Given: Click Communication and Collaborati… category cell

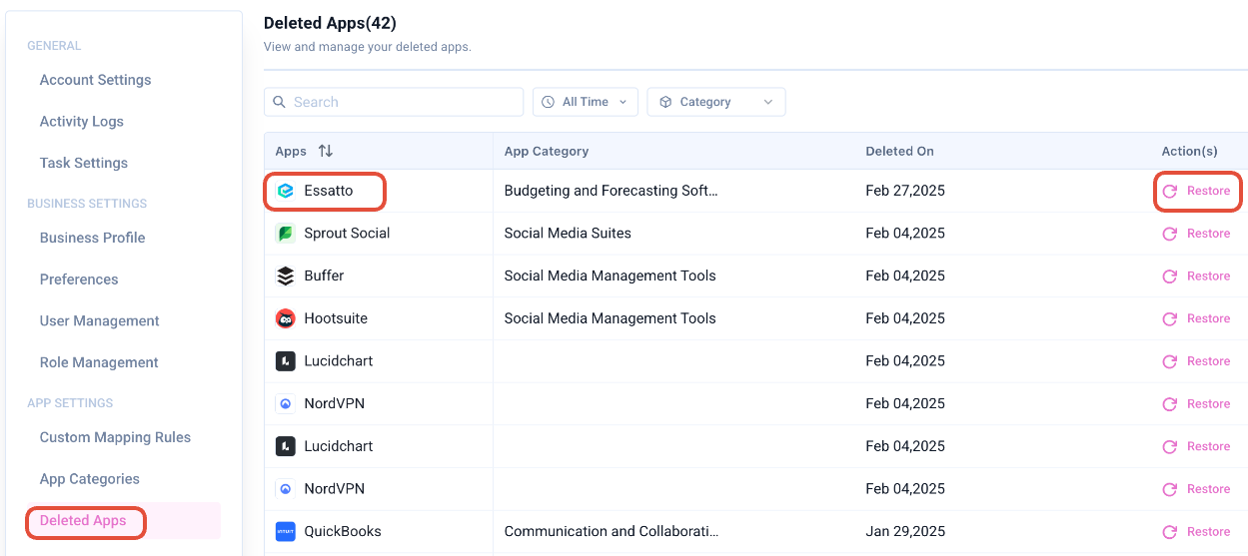Looking at the screenshot, I should (612, 531).
